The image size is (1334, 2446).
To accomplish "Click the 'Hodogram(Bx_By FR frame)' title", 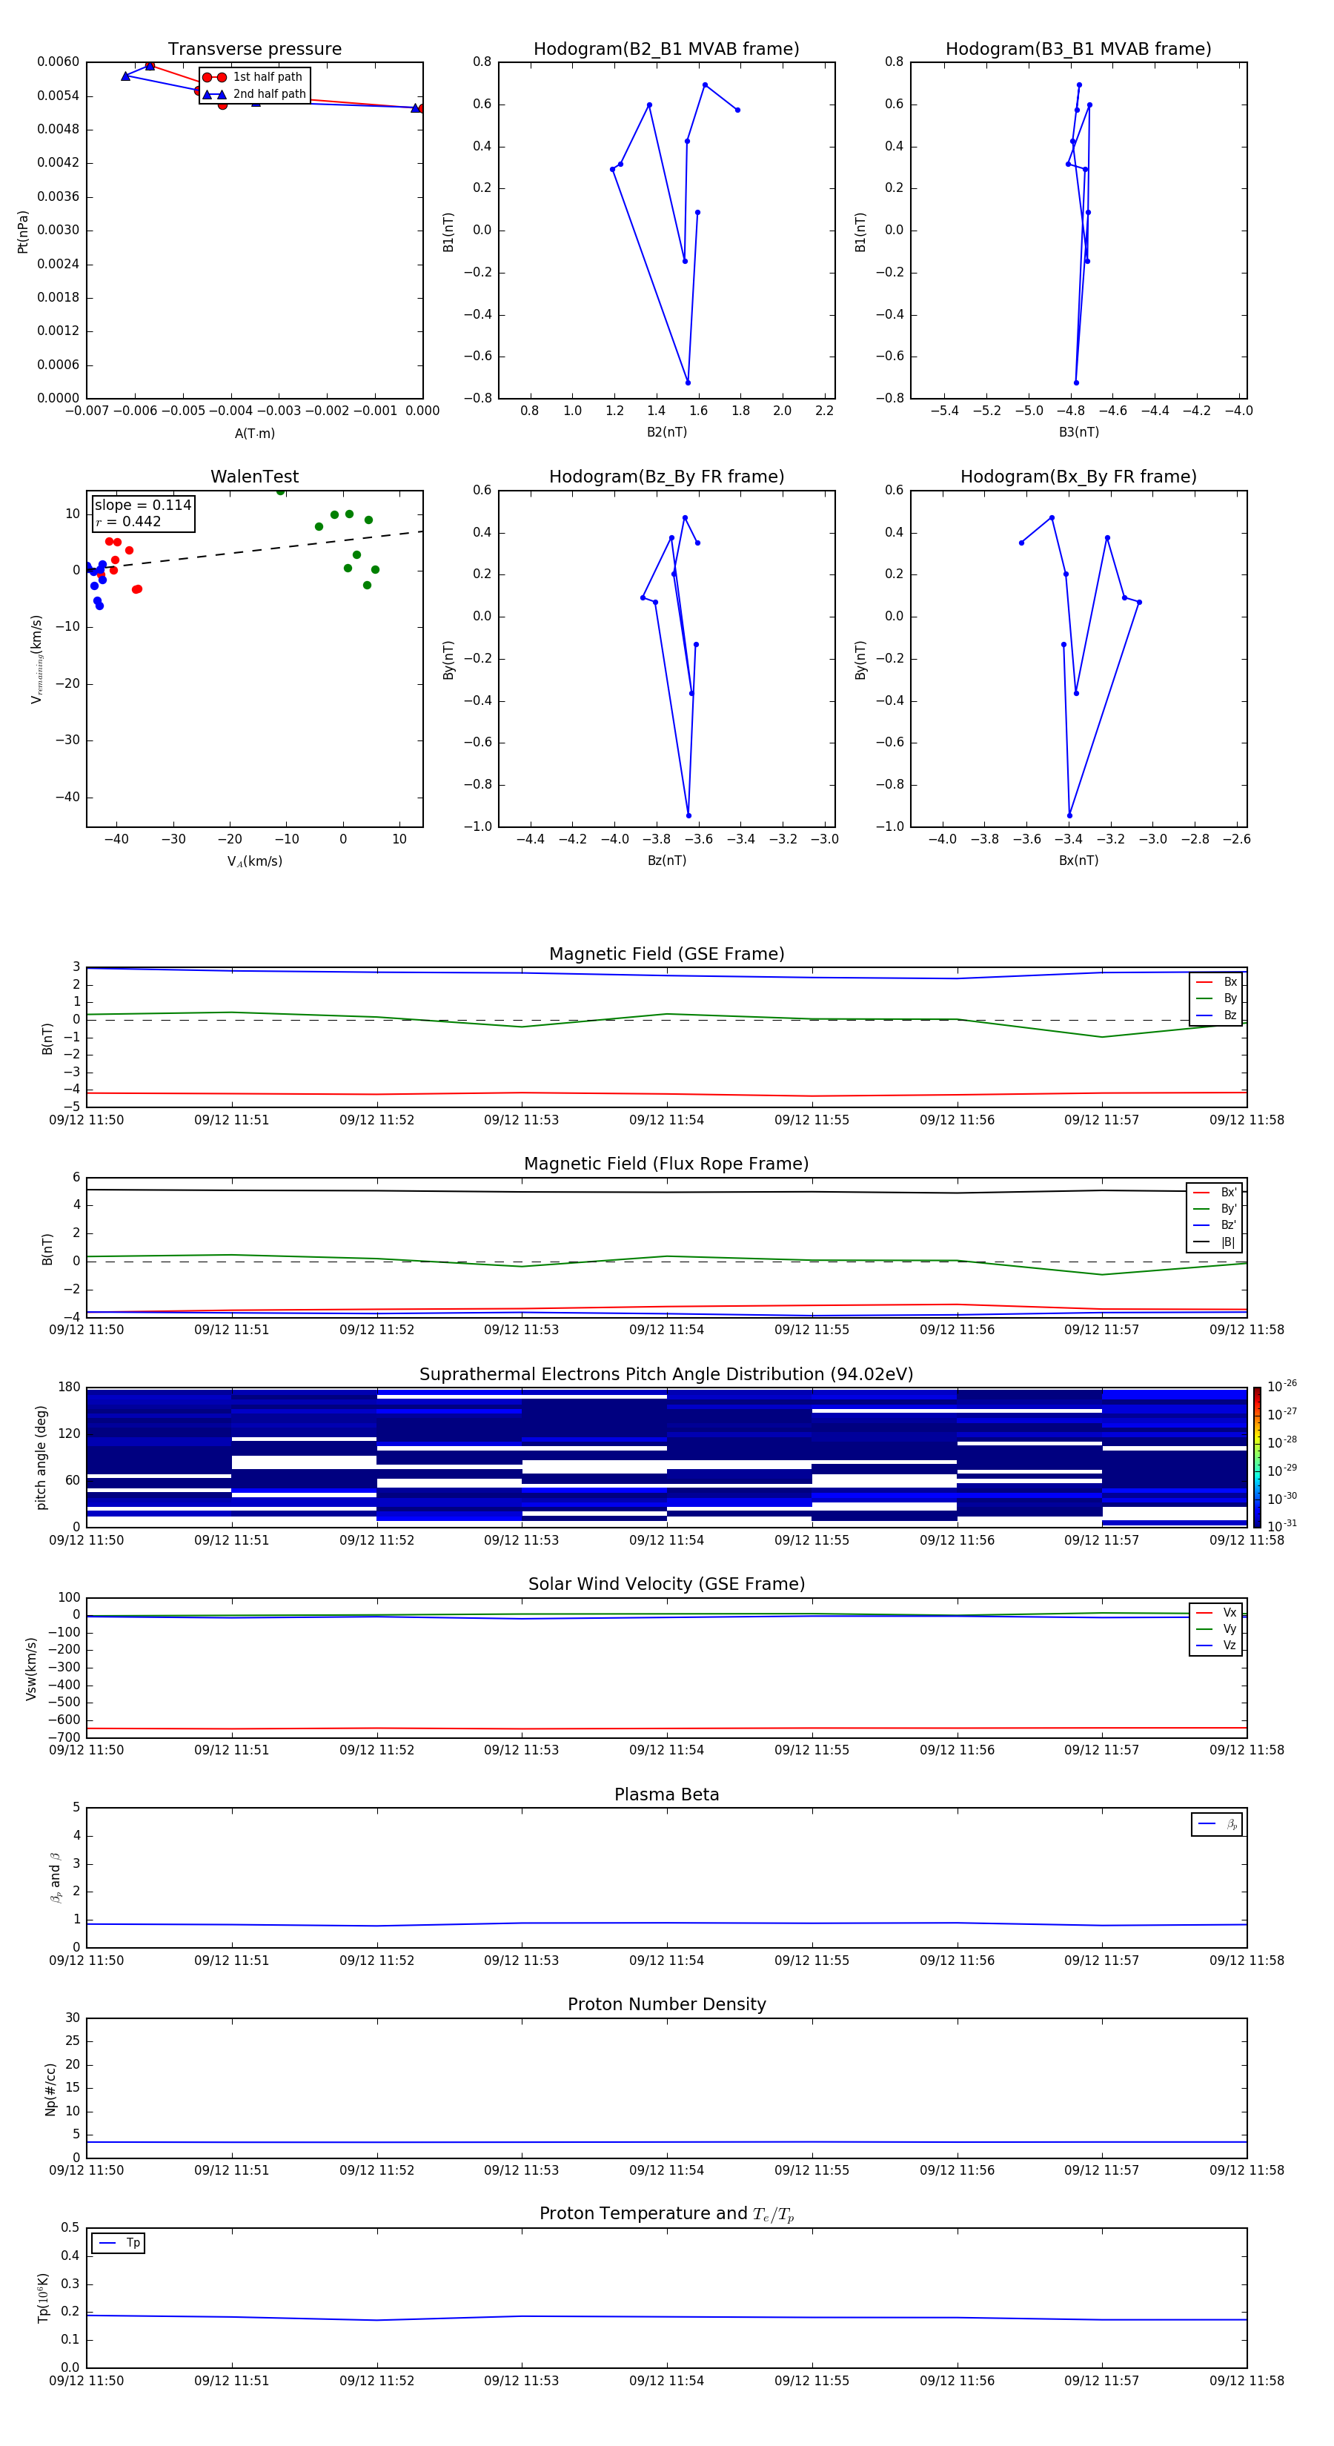I will click(1078, 477).
